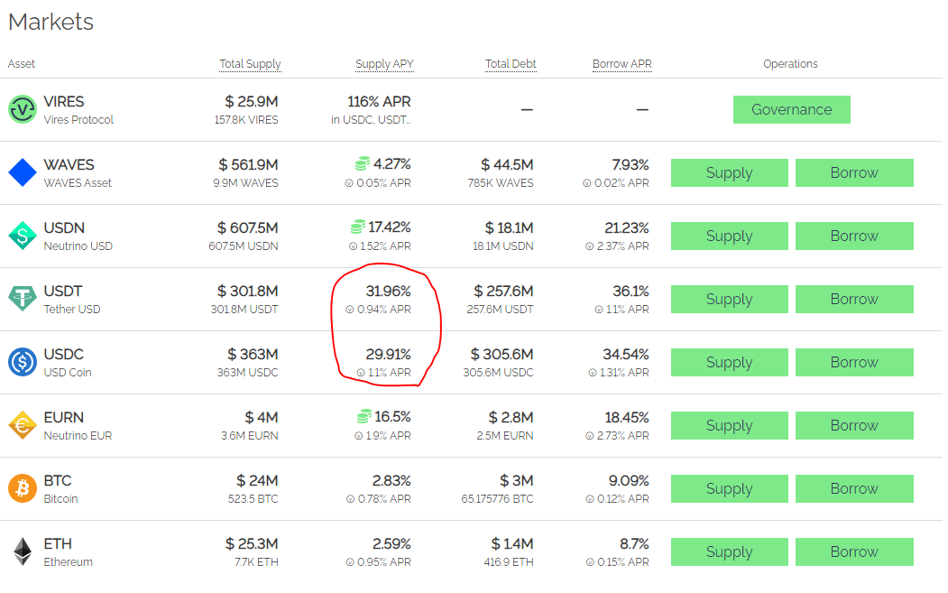Click the USDN Neutrino USD icon
This screenshot has height=593, width=948.
[x=23, y=236]
